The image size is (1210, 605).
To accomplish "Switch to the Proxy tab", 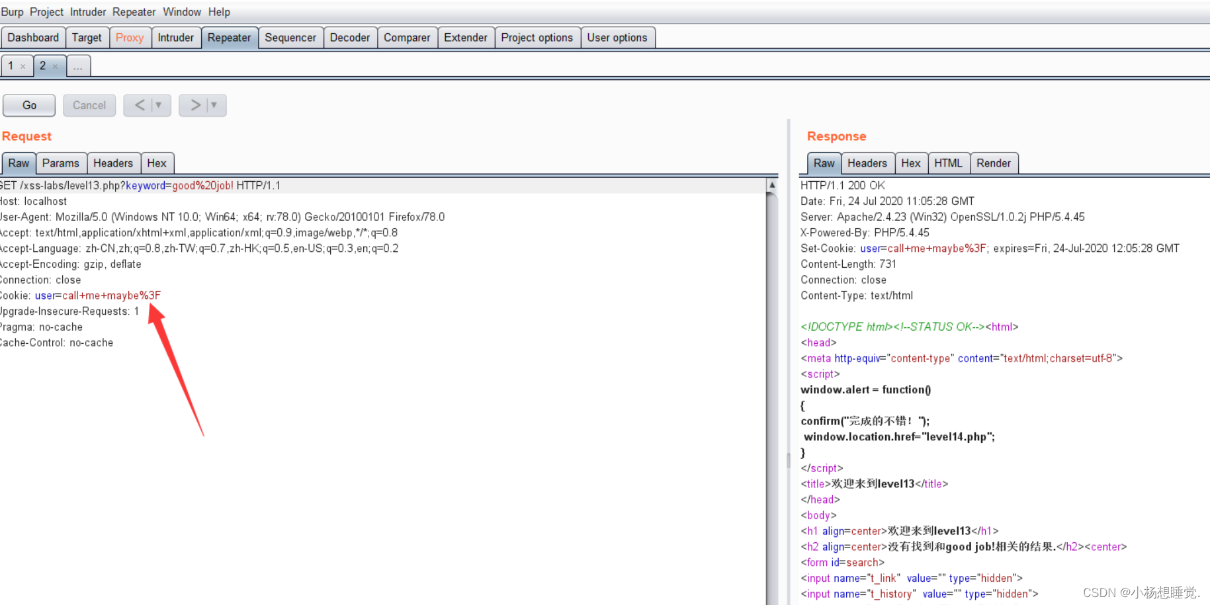I will coord(130,38).
